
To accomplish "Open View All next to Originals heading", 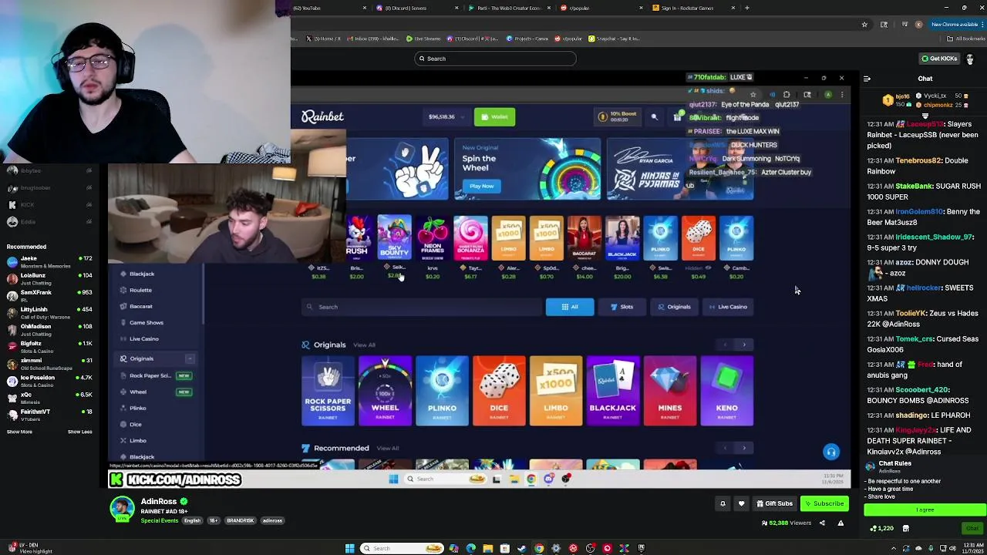I will pyautogui.click(x=364, y=345).
